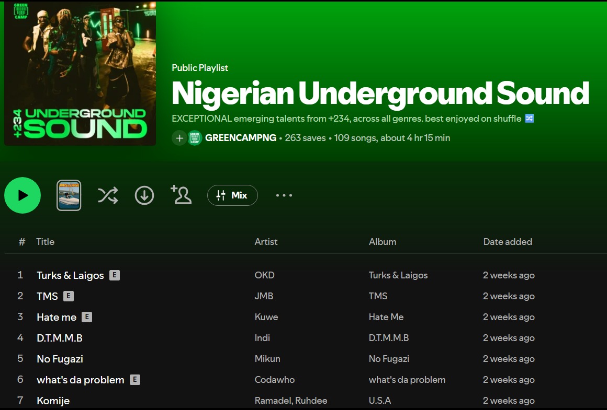Select the track Hate me
The height and width of the screenshot is (410, 607).
[x=57, y=317]
